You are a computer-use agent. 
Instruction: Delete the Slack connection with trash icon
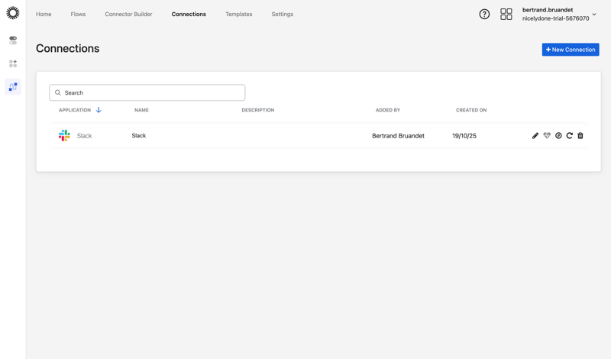(580, 136)
